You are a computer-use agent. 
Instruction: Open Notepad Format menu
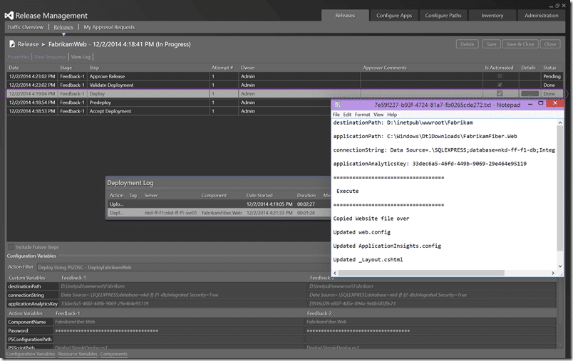362,115
